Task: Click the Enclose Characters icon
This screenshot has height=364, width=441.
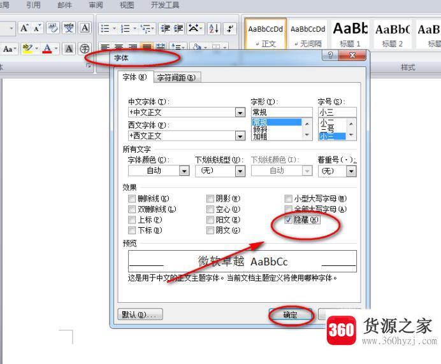Action: (85, 49)
